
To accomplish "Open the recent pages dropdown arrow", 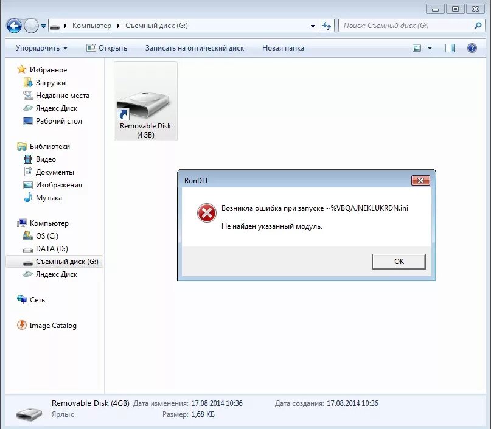I will (x=44, y=26).
